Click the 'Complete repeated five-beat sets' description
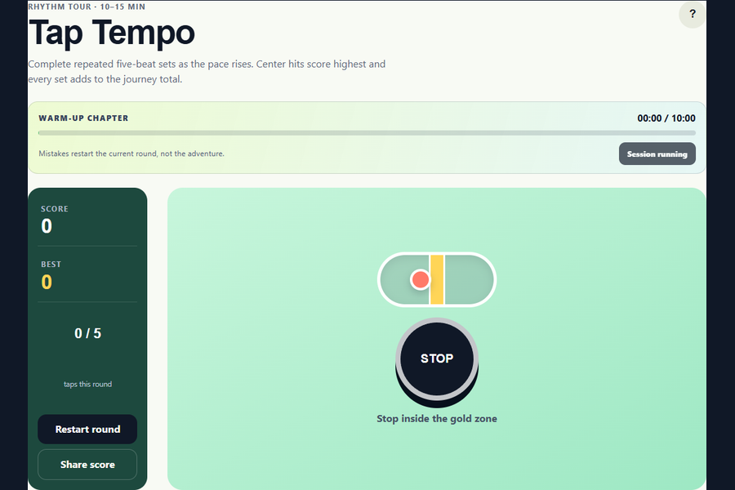 (x=207, y=71)
